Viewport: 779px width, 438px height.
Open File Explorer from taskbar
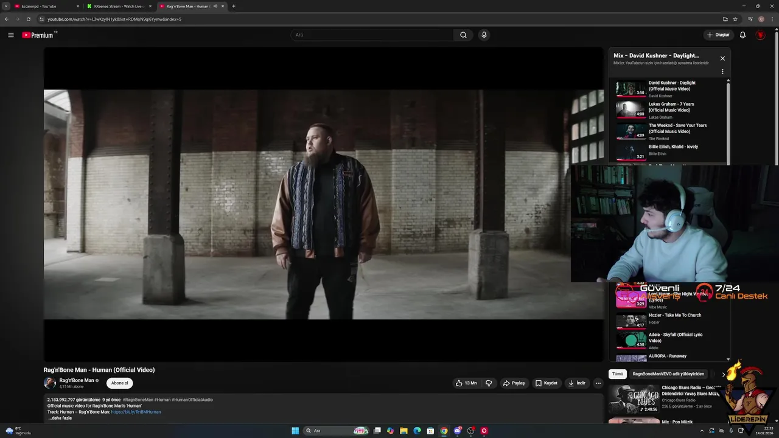pos(403,431)
